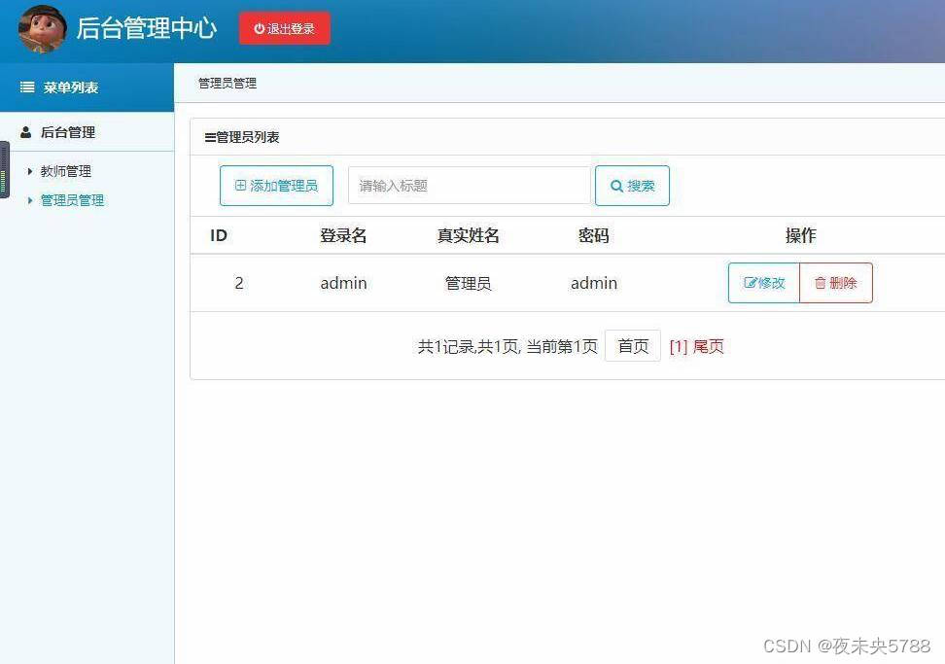Click the 菜单列表 list icon
The width and height of the screenshot is (945, 664).
click(27, 87)
